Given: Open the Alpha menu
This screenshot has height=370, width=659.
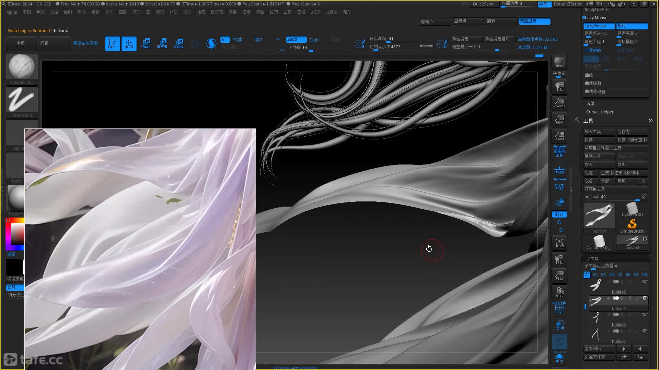Looking at the screenshot, I should [12, 12].
